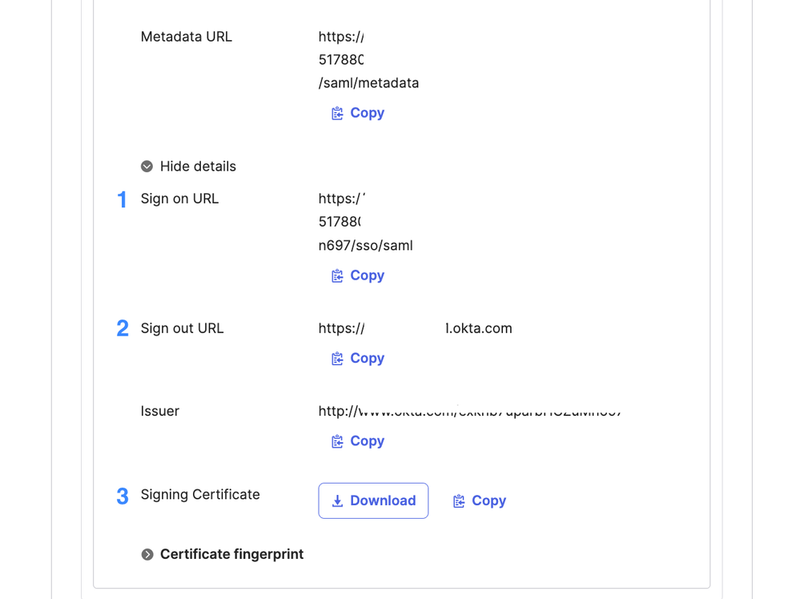Screen dimensions: 800x599
Task: Click the blue step number 1
Action: (x=122, y=199)
